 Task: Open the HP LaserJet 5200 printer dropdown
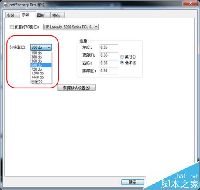click(71, 27)
